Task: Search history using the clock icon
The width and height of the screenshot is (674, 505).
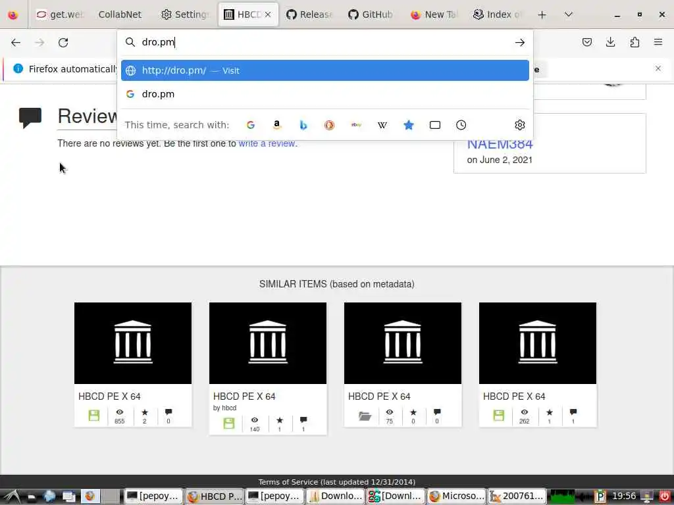Action: [461, 125]
